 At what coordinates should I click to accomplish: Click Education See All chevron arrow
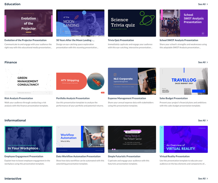coord(207,4)
